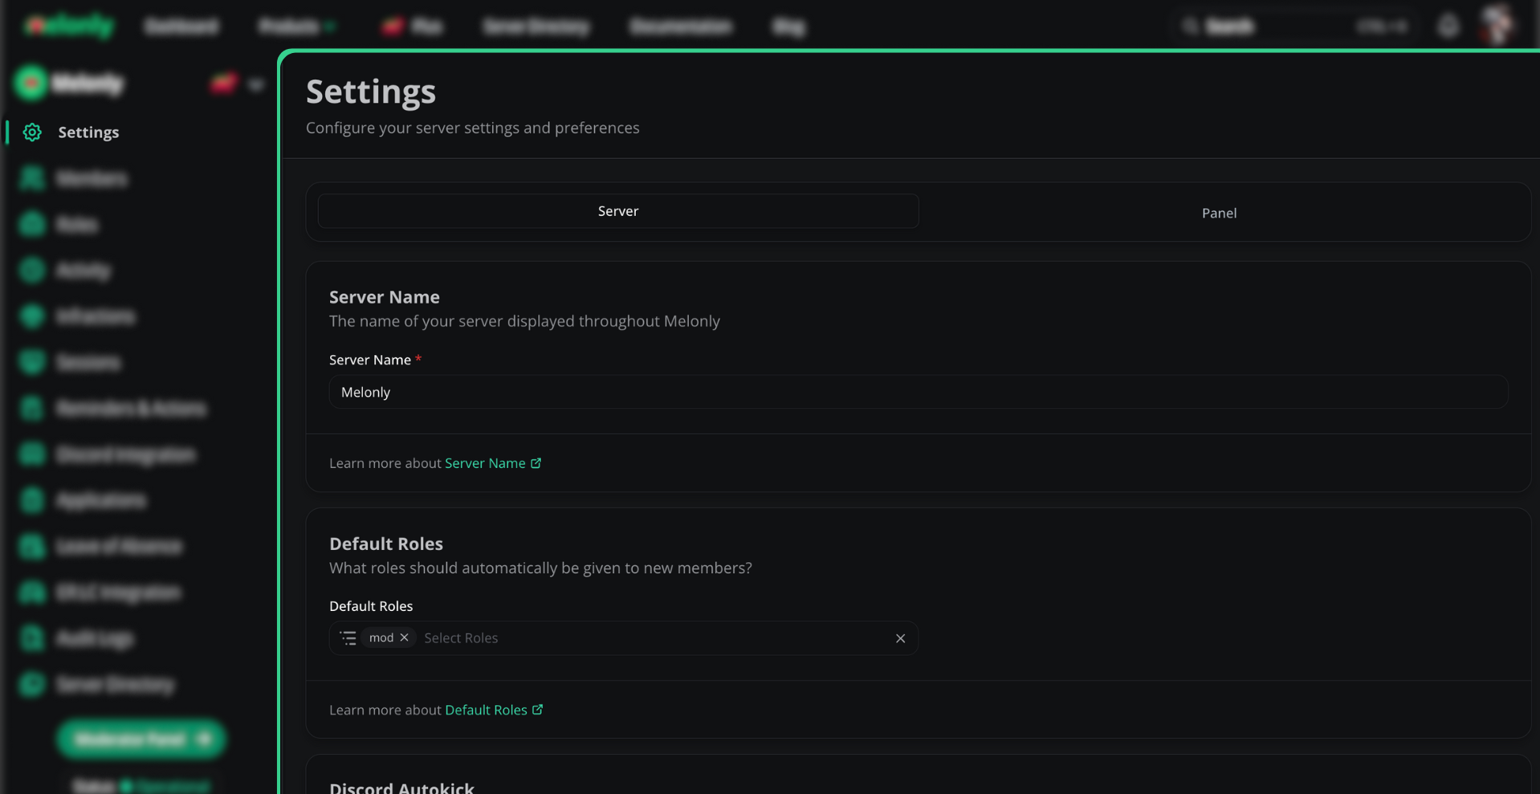This screenshot has width=1540, height=794.
Task: Clear all selected default roles
Action: (x=900, y=638)
